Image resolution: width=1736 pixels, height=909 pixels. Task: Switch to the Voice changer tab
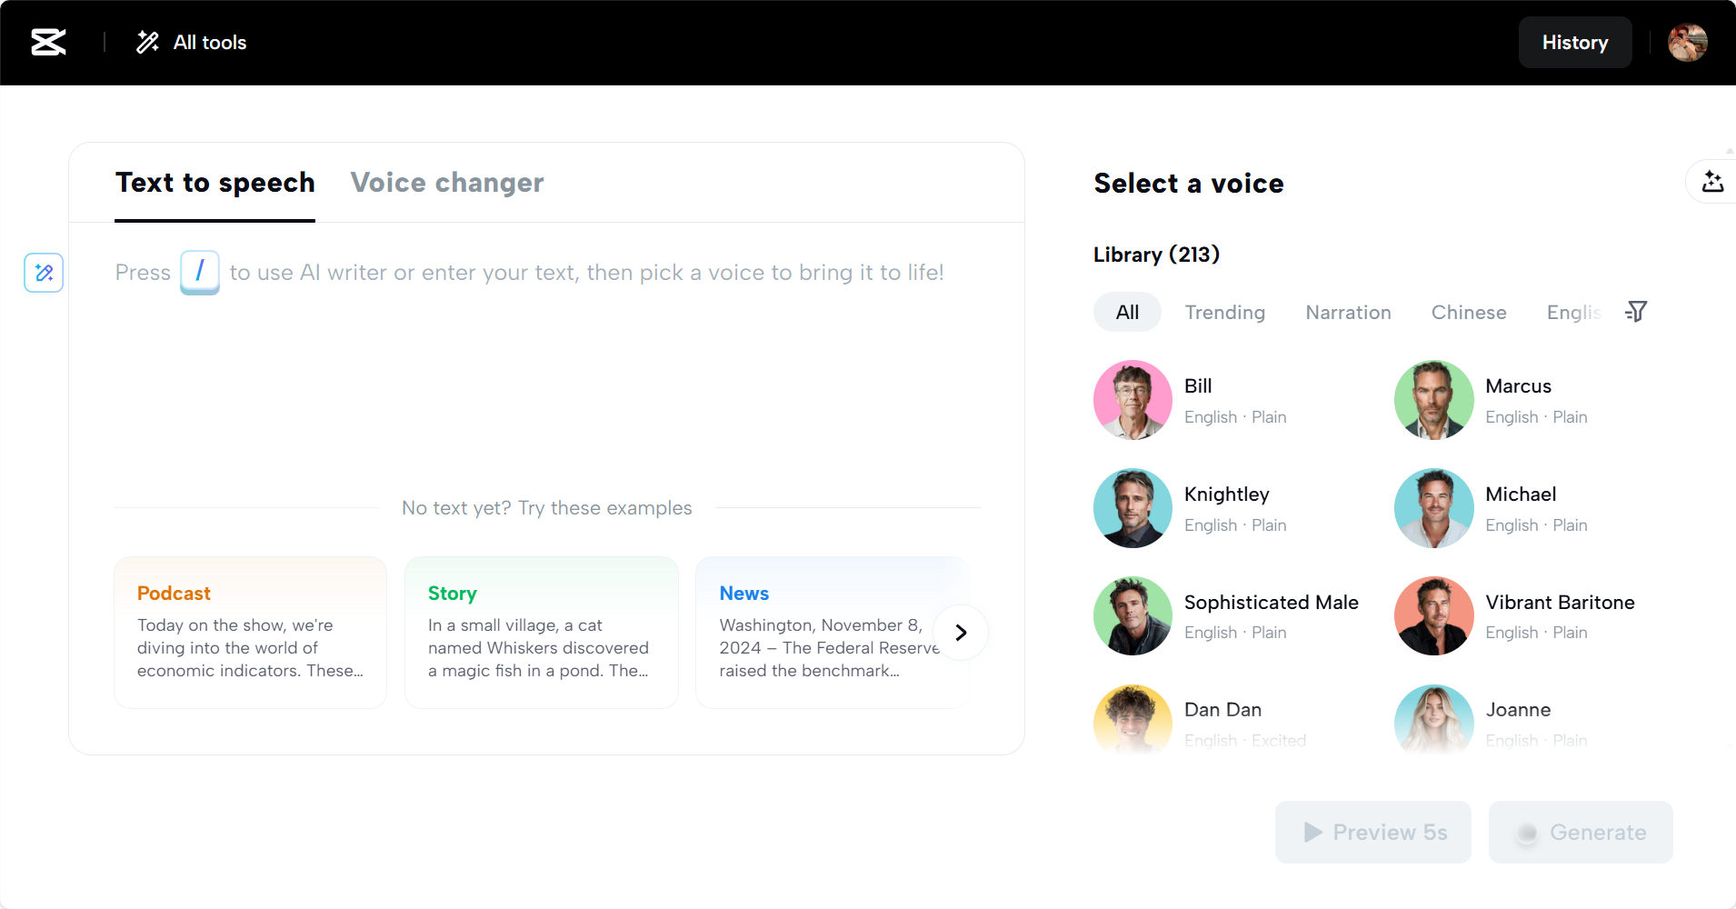[x=447, y=183]
